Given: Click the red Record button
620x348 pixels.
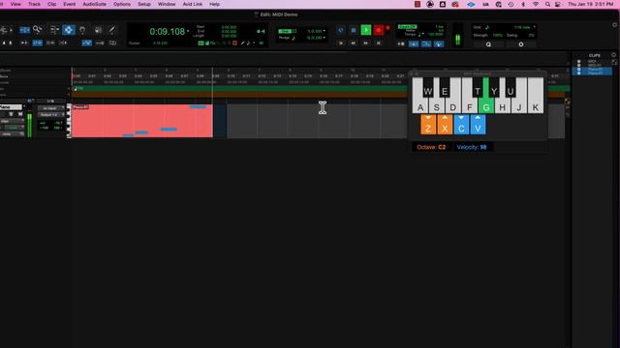Looking at the screenshot, I should pos(379,30).
